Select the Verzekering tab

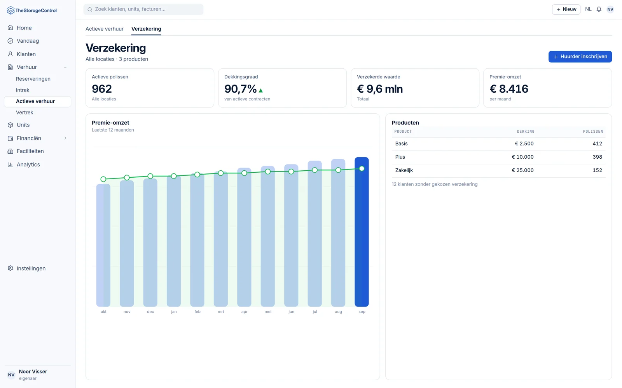coord(146,29)
